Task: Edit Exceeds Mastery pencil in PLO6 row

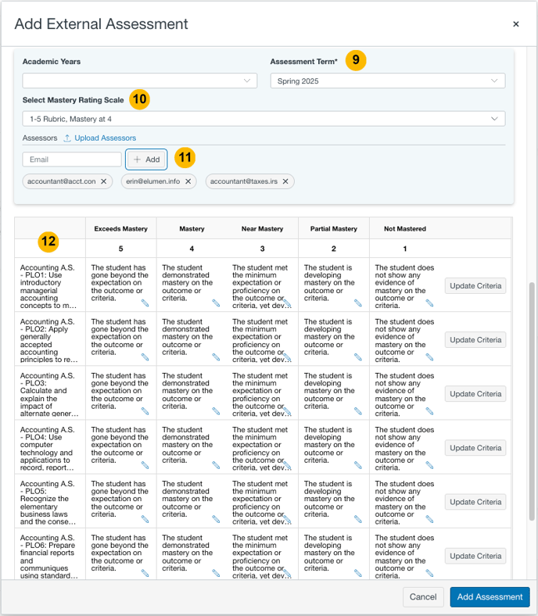Action: [145, 574]
